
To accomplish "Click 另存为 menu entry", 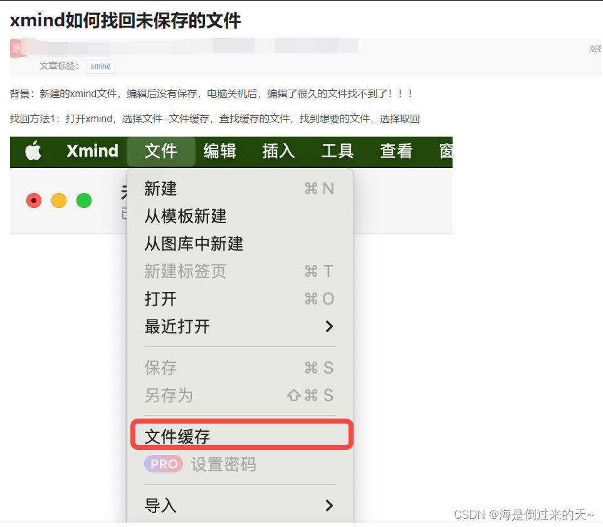I will tap(239, 395).
